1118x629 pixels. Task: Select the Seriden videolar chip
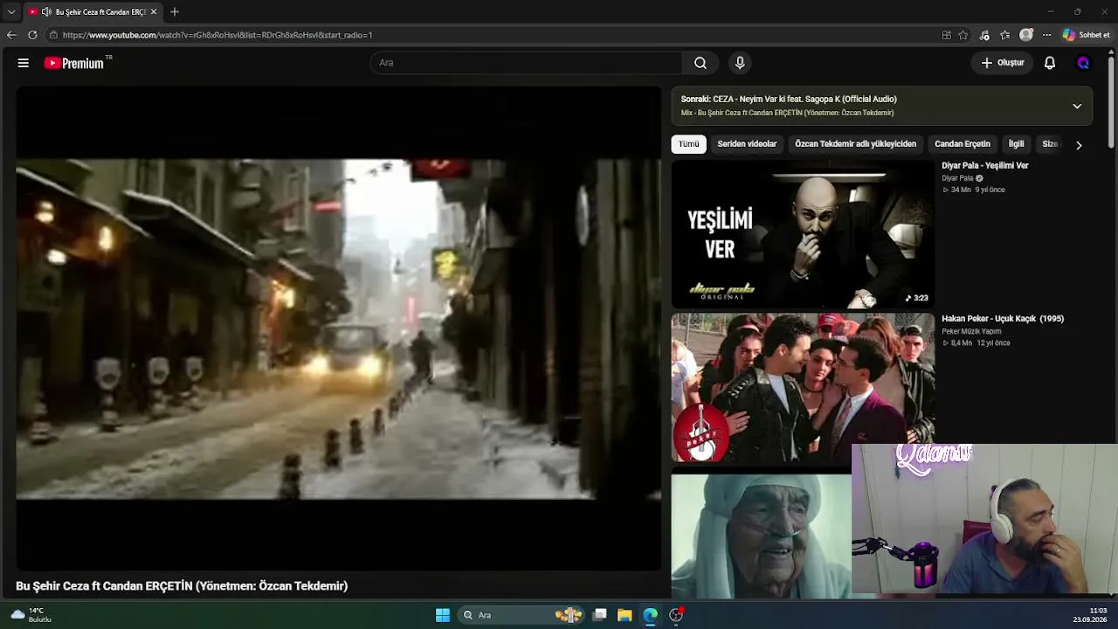[747, 144]
